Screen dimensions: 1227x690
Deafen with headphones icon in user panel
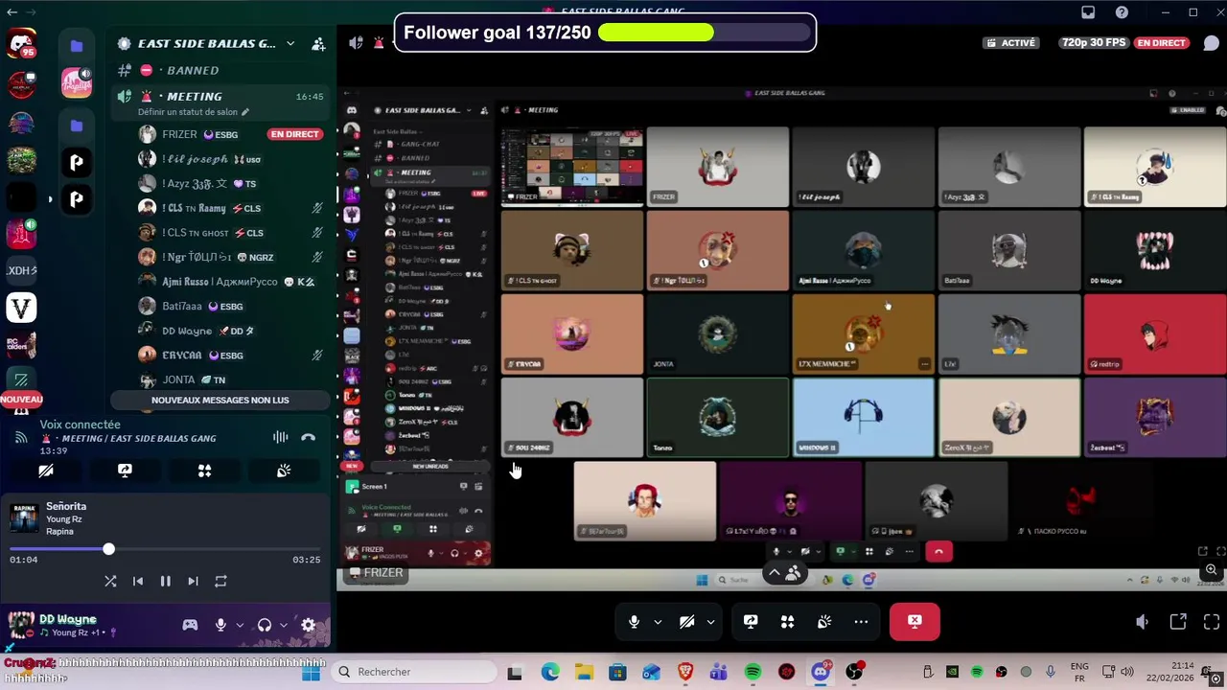point(265,625)
